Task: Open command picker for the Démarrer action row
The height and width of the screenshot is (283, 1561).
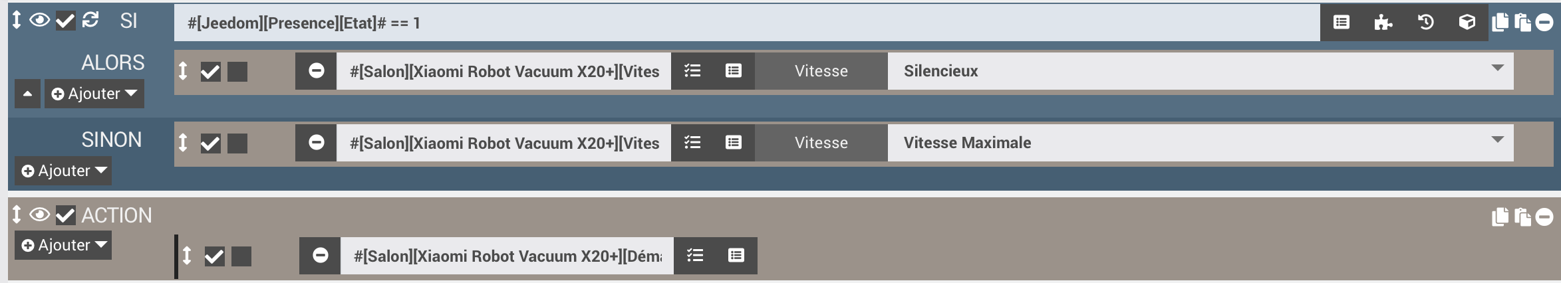Action: tap(736, 256)
